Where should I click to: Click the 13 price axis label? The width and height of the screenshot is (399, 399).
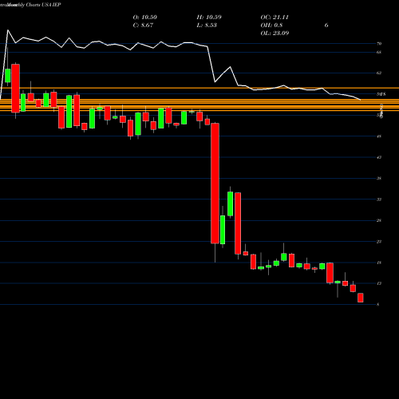(379, 283)
